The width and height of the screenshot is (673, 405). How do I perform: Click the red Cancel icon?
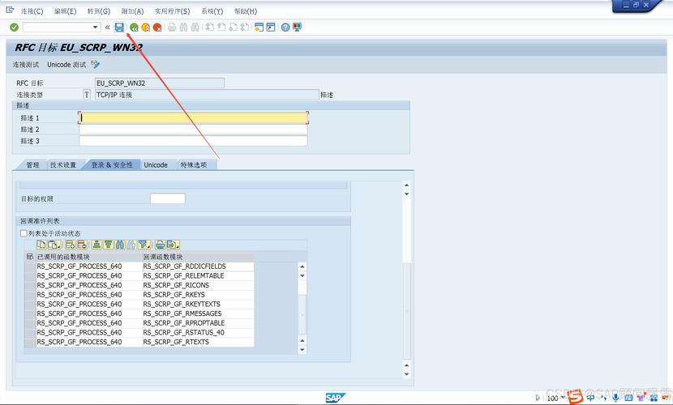pos(157,28)
